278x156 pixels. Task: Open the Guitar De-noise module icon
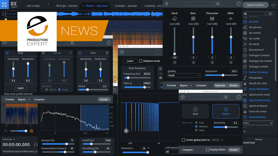coord(245,72)
